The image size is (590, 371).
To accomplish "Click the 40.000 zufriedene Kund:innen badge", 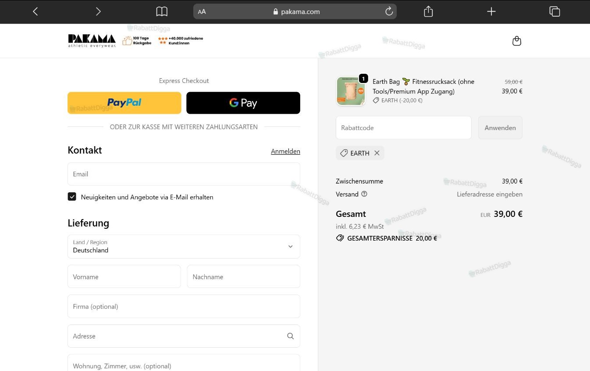I will click(x=181, y=41).
